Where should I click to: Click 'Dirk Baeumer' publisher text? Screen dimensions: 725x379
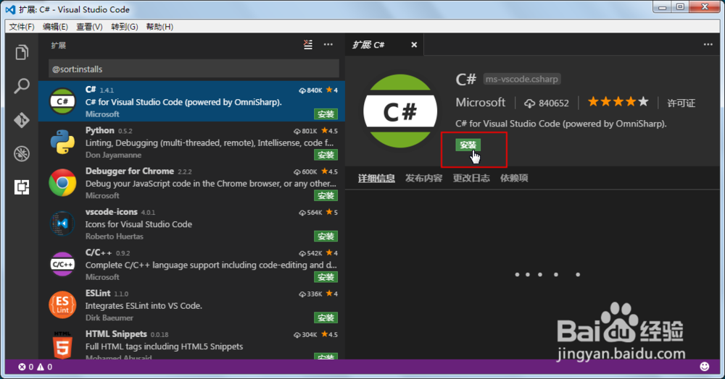(x=109, y=318)
